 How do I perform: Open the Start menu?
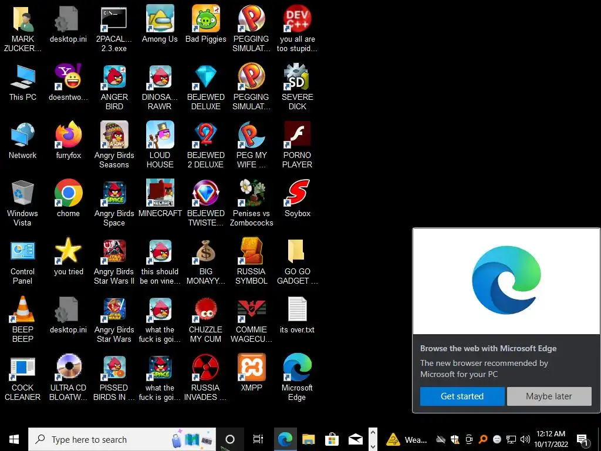tap(14, 439)
